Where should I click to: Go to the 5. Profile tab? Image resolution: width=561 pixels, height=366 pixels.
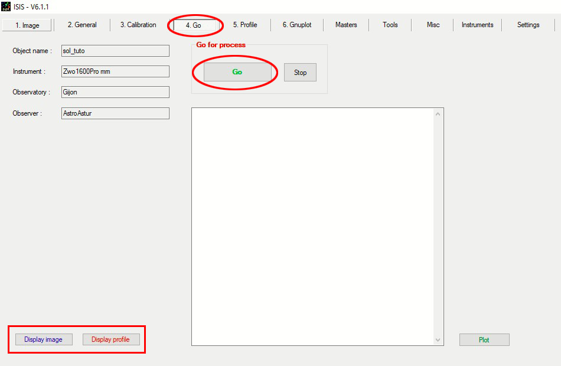(x=245, y=25)
